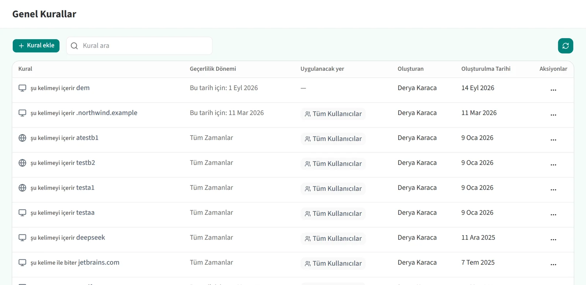
Task: Click Tüm Kullanıcılar badge for testa1 rule
Action: click(x=333, y=189)
